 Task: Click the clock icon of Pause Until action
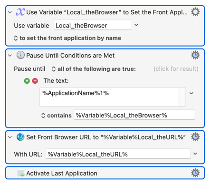(20, 55)
